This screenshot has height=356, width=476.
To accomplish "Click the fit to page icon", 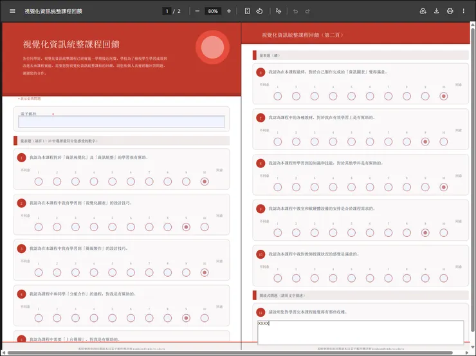I will 248,11.
